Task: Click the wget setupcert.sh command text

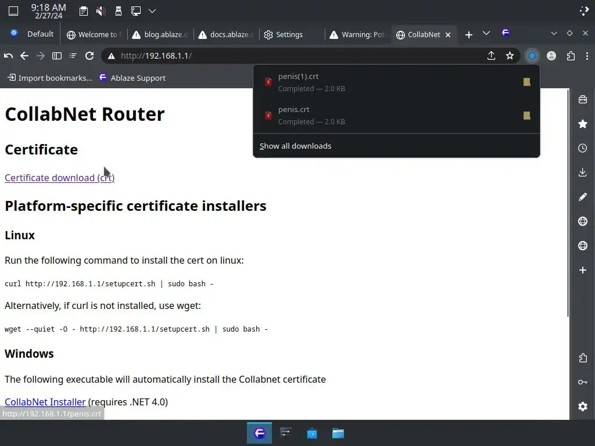Action: [136, 329]
